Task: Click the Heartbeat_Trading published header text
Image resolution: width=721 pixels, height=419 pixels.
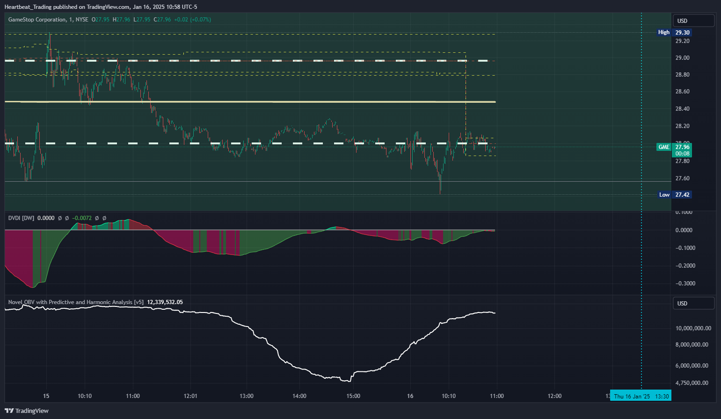Action: point(101,7)
